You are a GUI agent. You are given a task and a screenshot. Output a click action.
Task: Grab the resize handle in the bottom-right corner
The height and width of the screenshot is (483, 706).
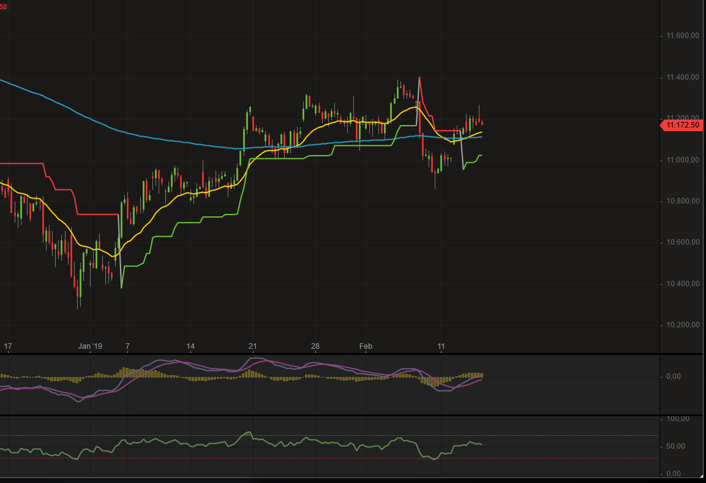point(702,476)
